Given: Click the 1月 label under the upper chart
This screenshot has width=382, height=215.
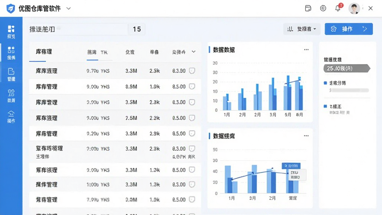Looking at the screenshot, I should coord(227,115).
